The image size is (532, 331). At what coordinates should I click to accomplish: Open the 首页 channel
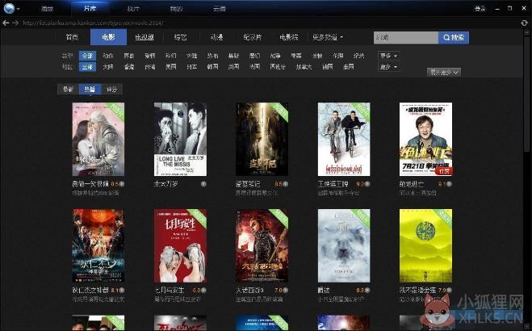[x=72, y=37]
